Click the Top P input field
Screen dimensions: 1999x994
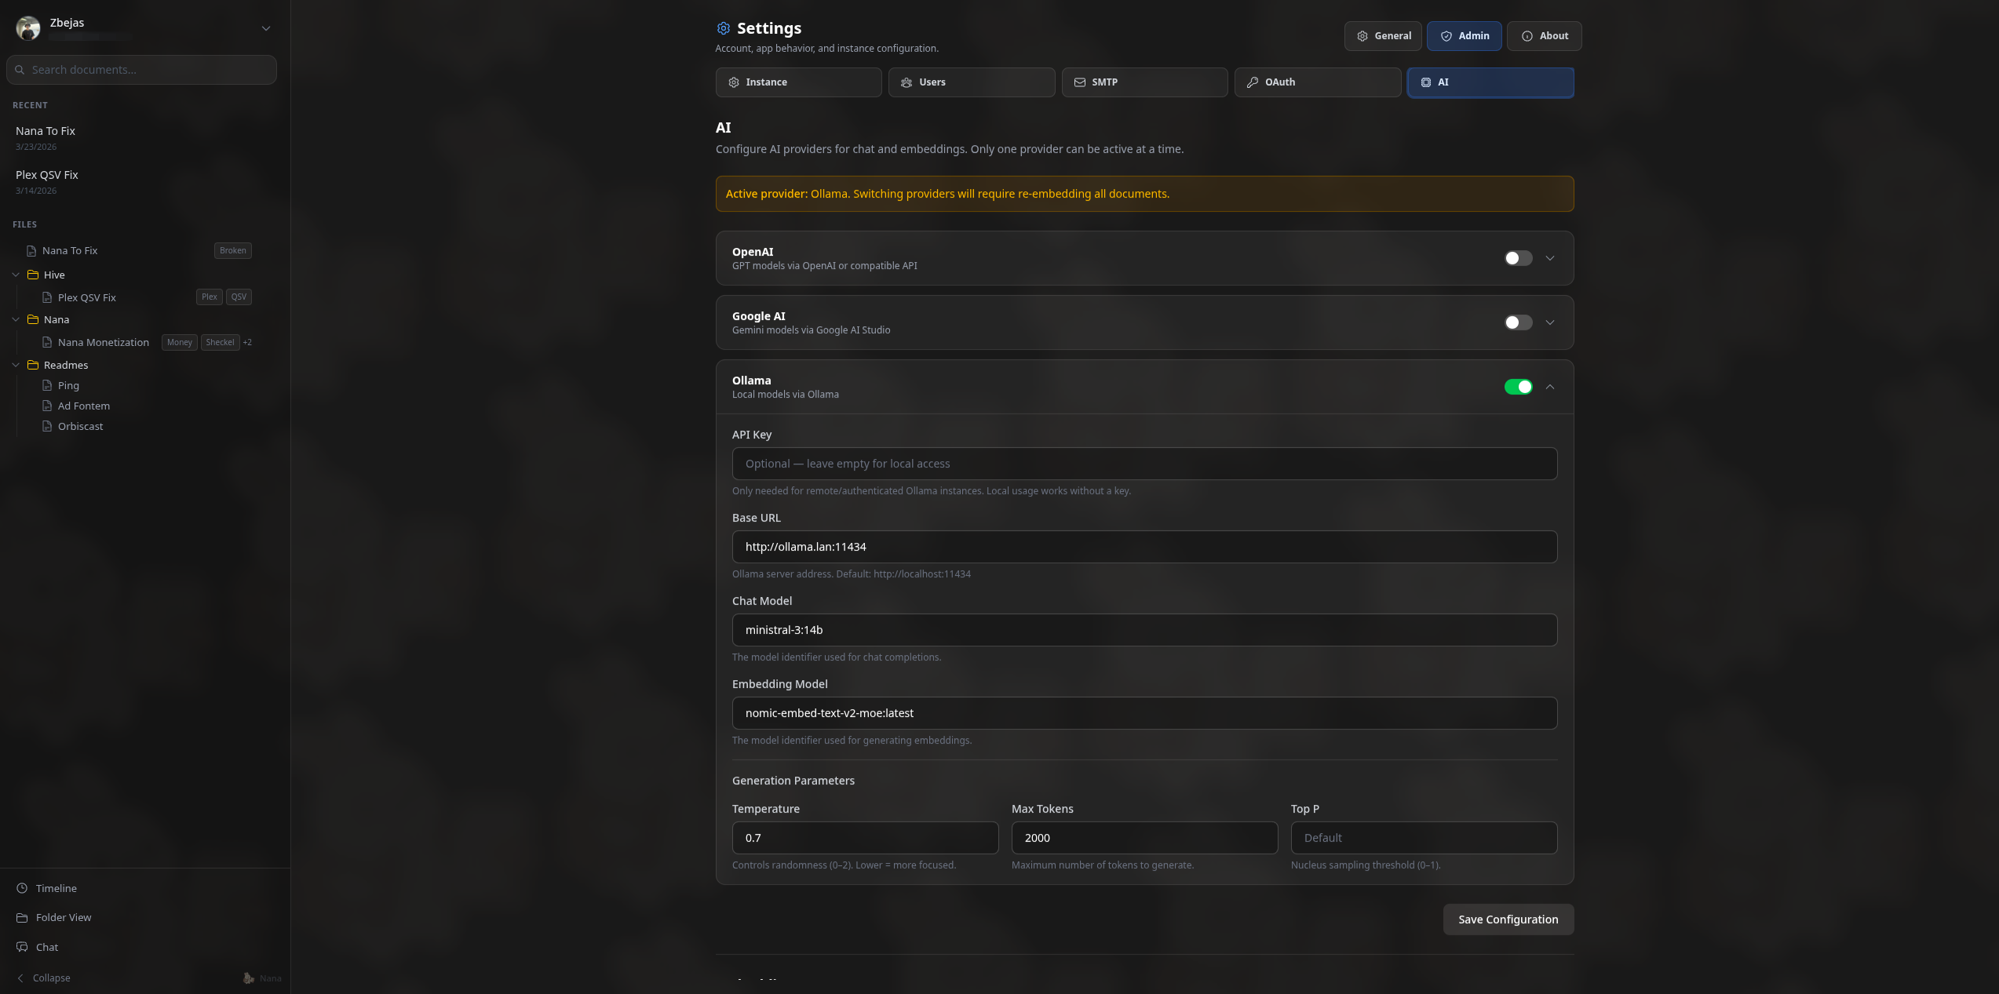tap(1424, 838)
